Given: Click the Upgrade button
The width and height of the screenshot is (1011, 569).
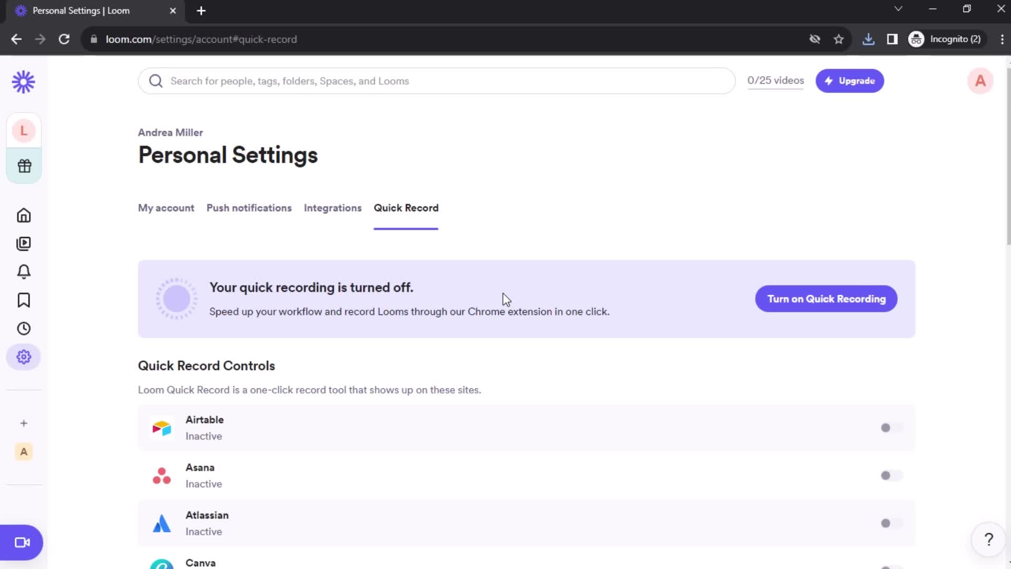Looking at the screenshot, I should tap(850, 81).
